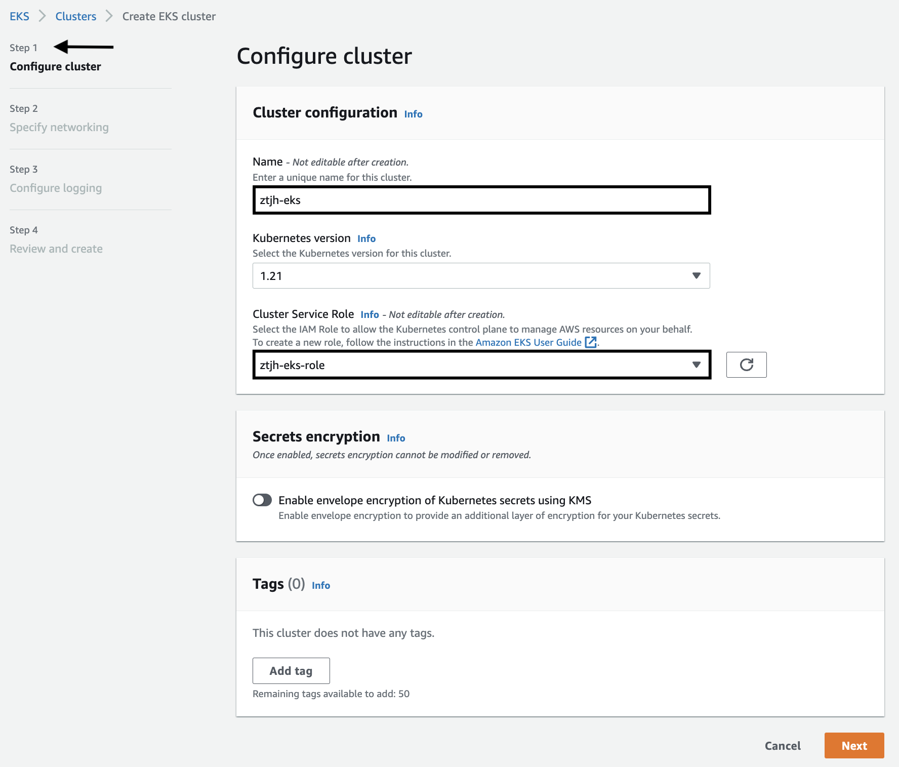Expand the Cluster Service Role dropdown arrow
Viewport: 899px width, 767px height.
click(697, 365)
